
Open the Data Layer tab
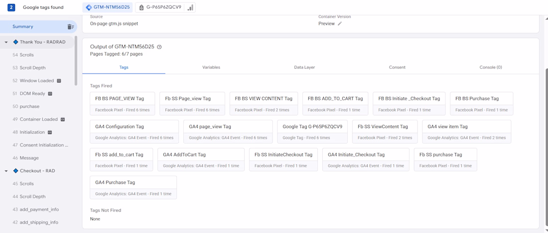[304, 67]
